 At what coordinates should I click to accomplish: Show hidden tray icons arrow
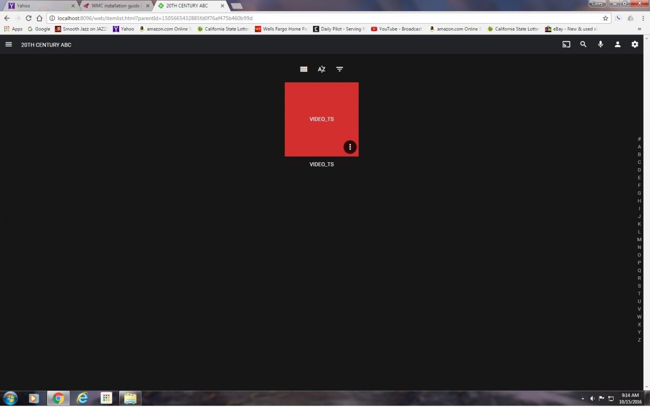coord(583,398)
